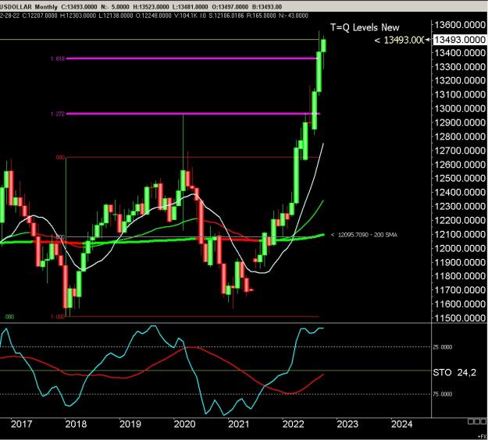Click the R:165.0000 range value

point(261,16)
